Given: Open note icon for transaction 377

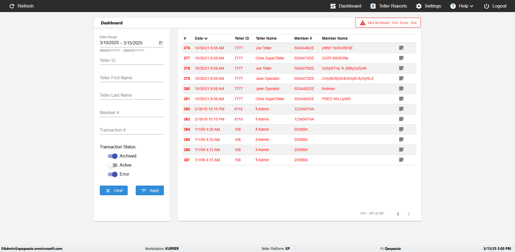Looking at the screenshot, I should tap(401, 58).
